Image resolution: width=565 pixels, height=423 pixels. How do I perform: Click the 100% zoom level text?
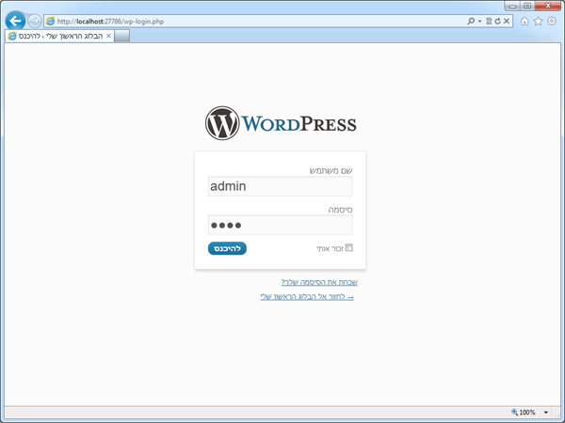[527, 413]
